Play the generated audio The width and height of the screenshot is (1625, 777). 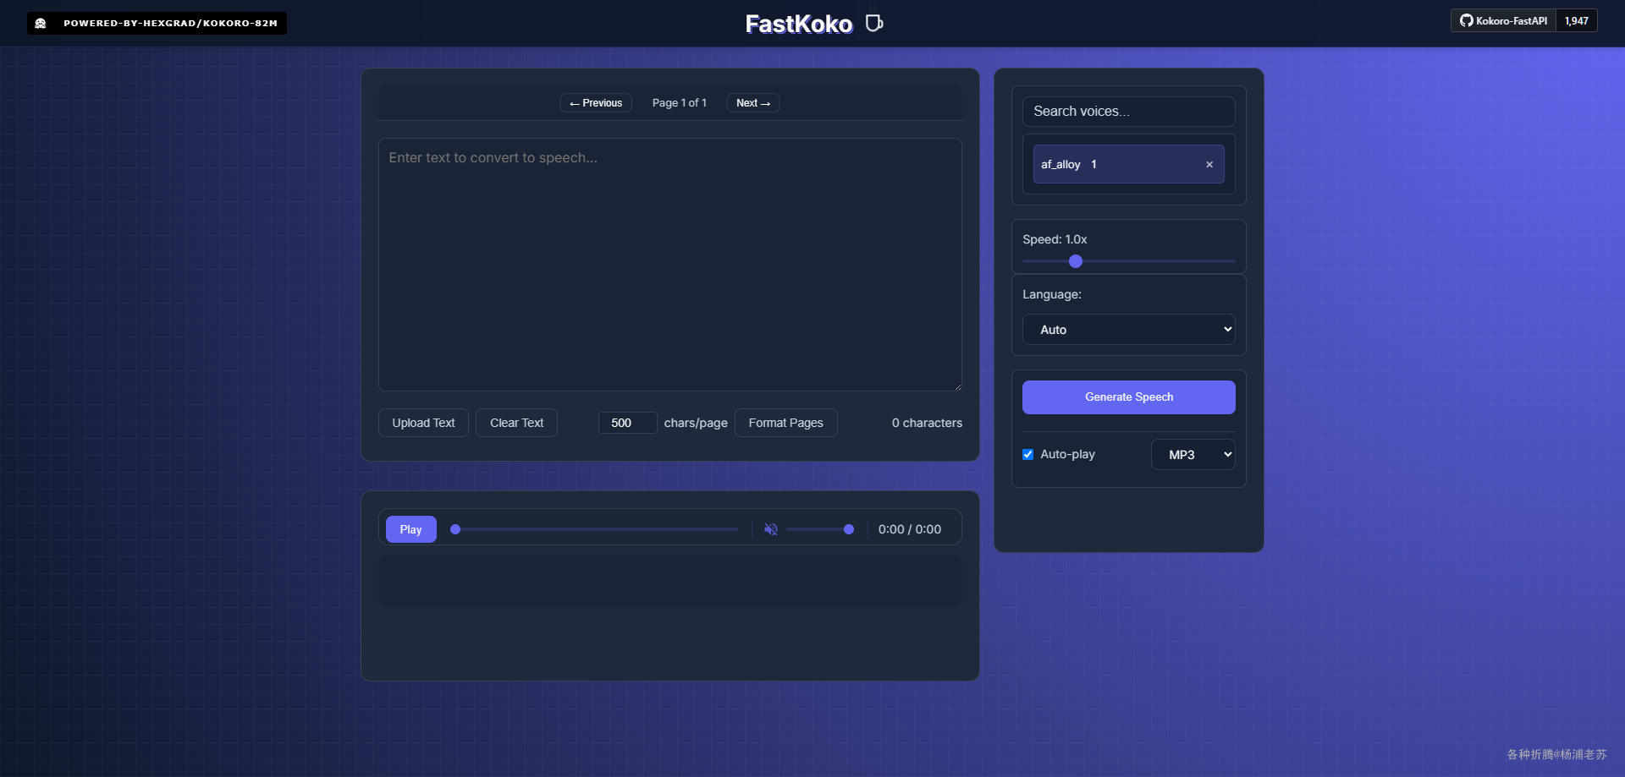coord(411,529)
